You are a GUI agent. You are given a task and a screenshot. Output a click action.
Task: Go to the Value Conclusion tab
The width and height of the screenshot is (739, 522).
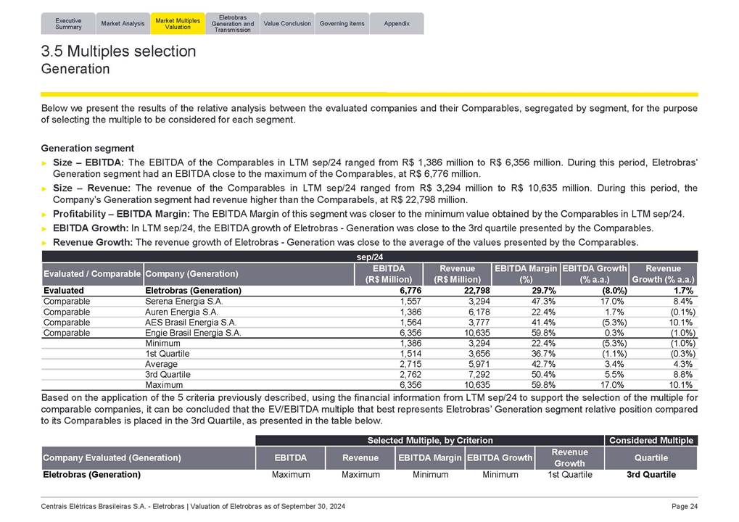click(286, 23)
